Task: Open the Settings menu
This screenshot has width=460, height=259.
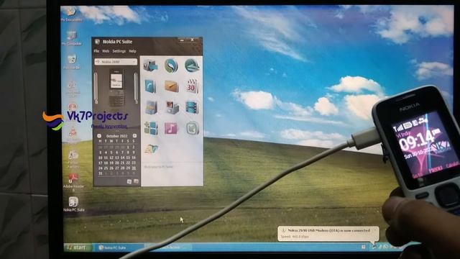Action: [x=119, y=51]
